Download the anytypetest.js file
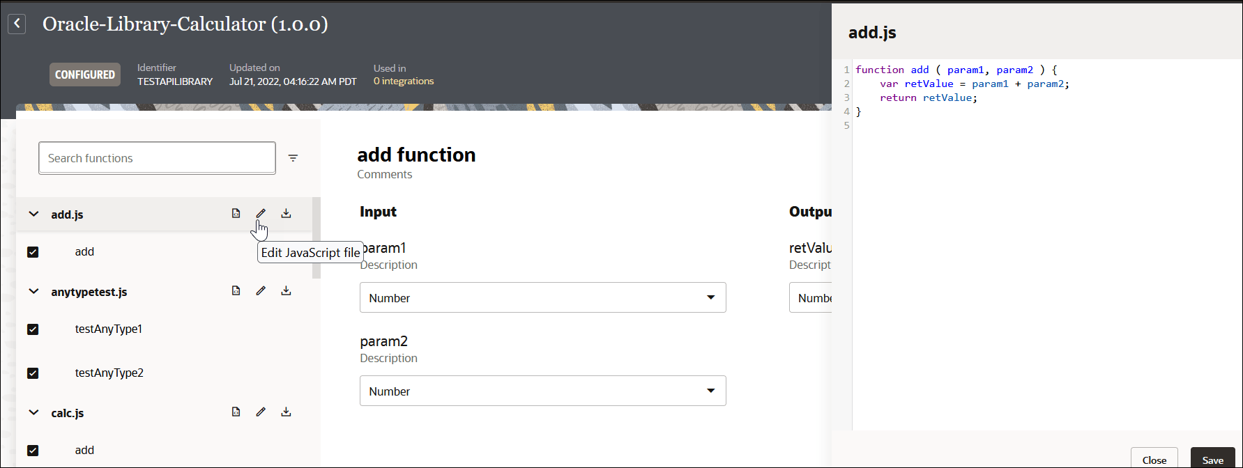 point(286,290)
